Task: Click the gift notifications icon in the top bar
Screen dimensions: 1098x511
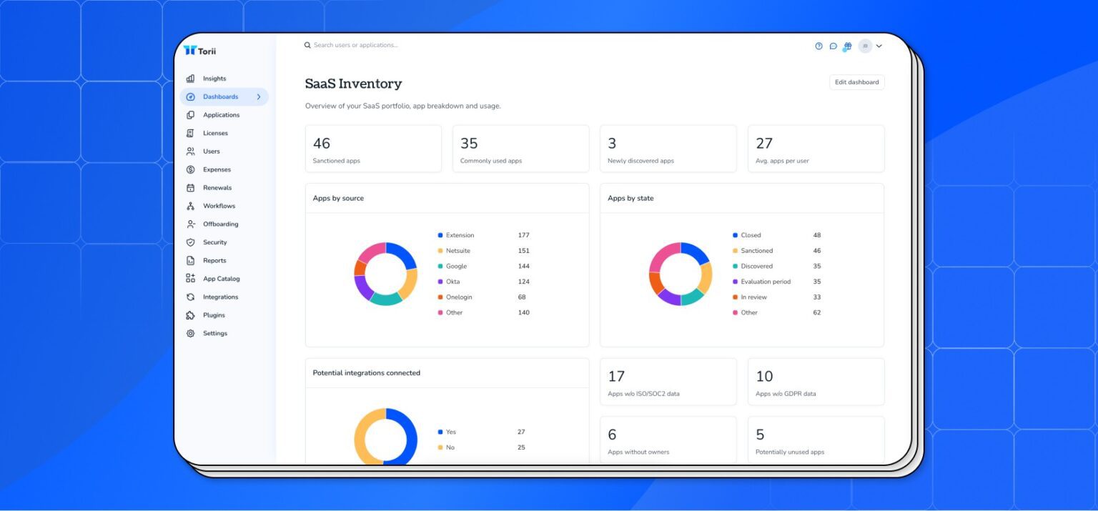Action: [848, 46]
